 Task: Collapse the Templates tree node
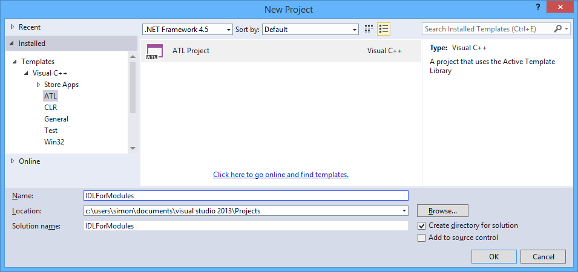[15, 62]
